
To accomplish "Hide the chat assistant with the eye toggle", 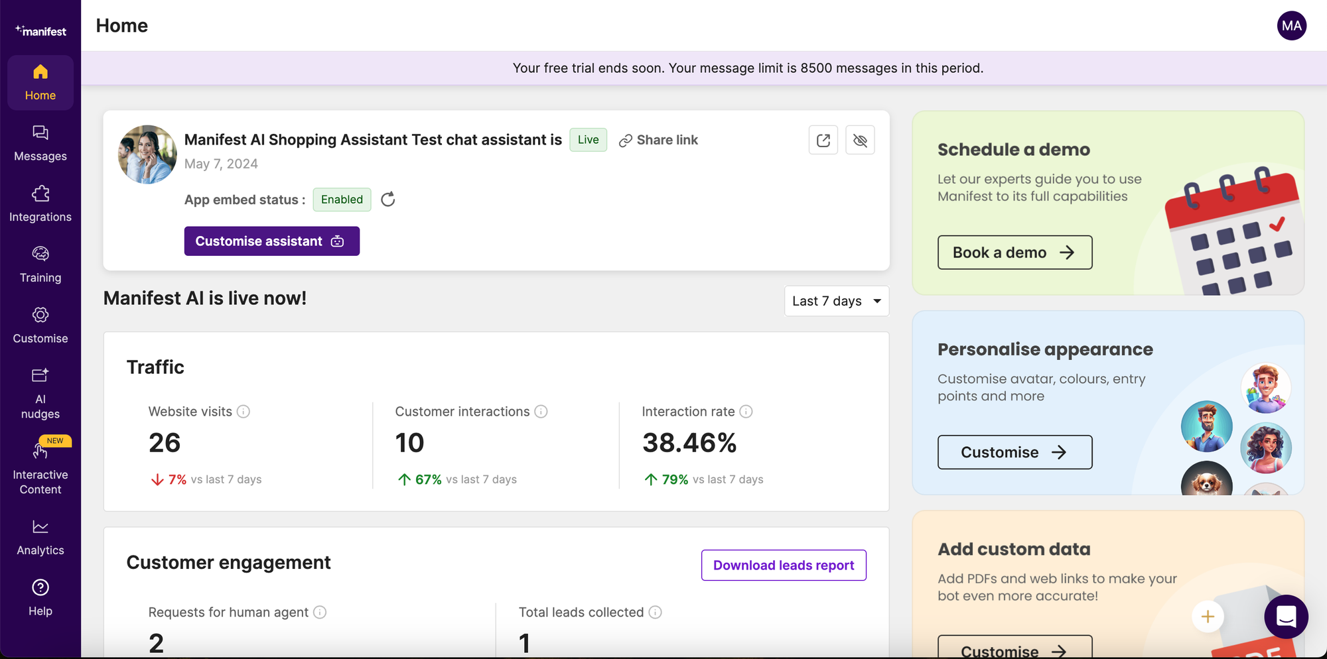I will [x=860, y=140].
